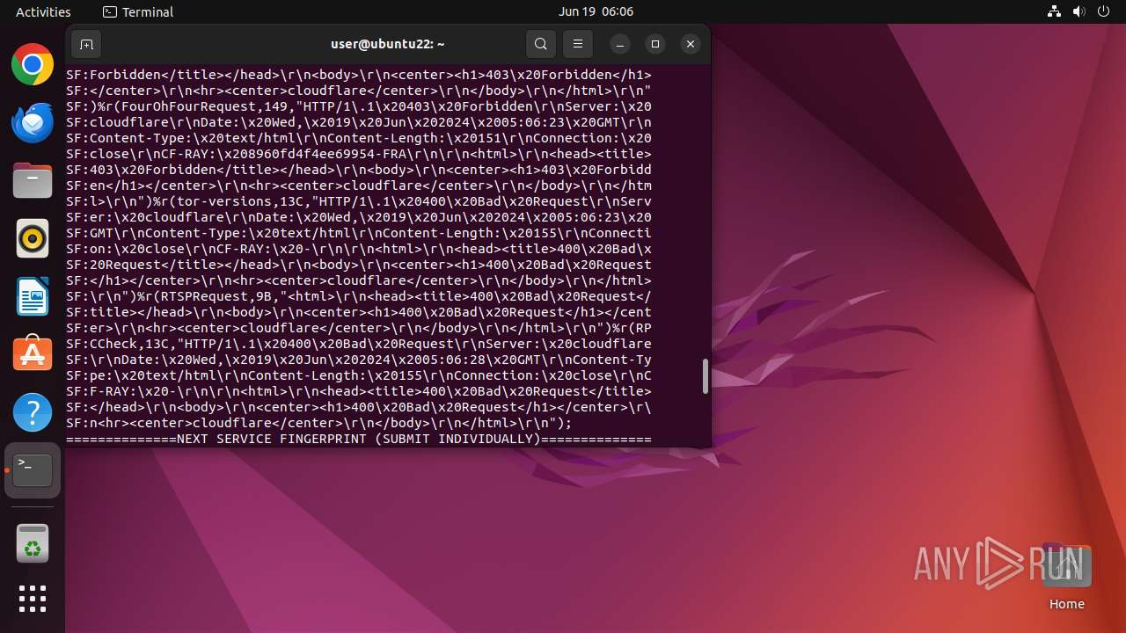Screen dimensions: 1126x633
Task: Open the Files manager in the dock
Action: click(x=33, y=180)
